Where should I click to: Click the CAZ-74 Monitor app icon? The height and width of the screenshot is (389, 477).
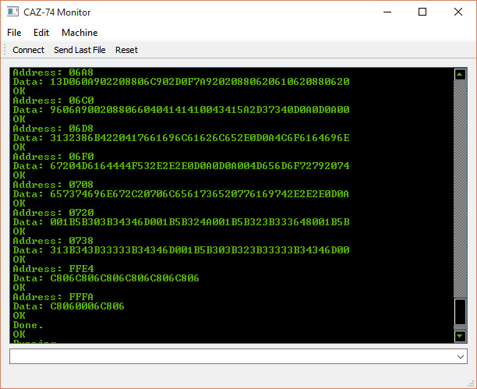click(12, 12)
